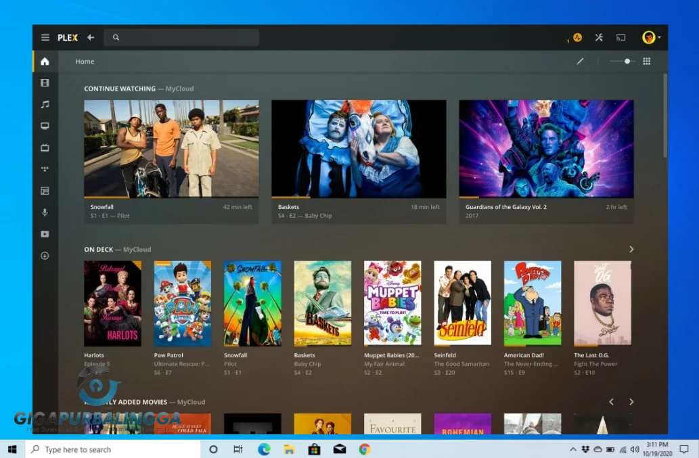
Task: Open the American Dad! poster
Action: coord(533,303)
